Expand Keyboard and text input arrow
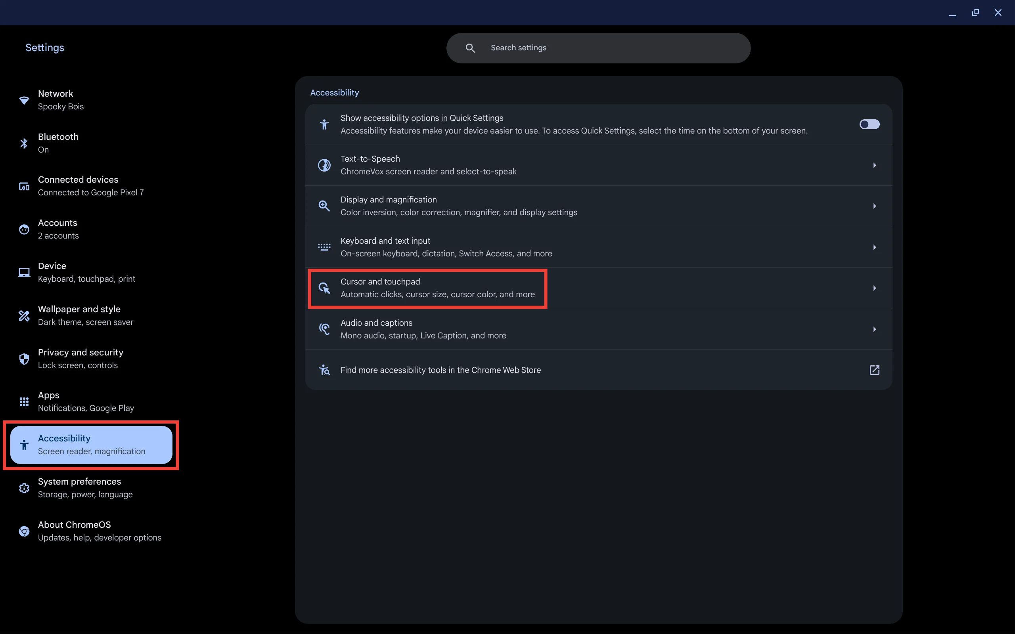The image size is (1015, 634). (875, 247)
